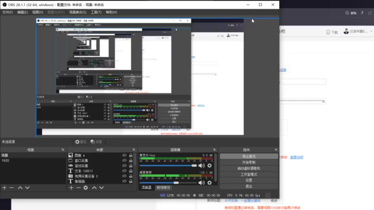Click the mixer panel vertical scrollbar
This screenshot has width=374, height=210.
216,168
